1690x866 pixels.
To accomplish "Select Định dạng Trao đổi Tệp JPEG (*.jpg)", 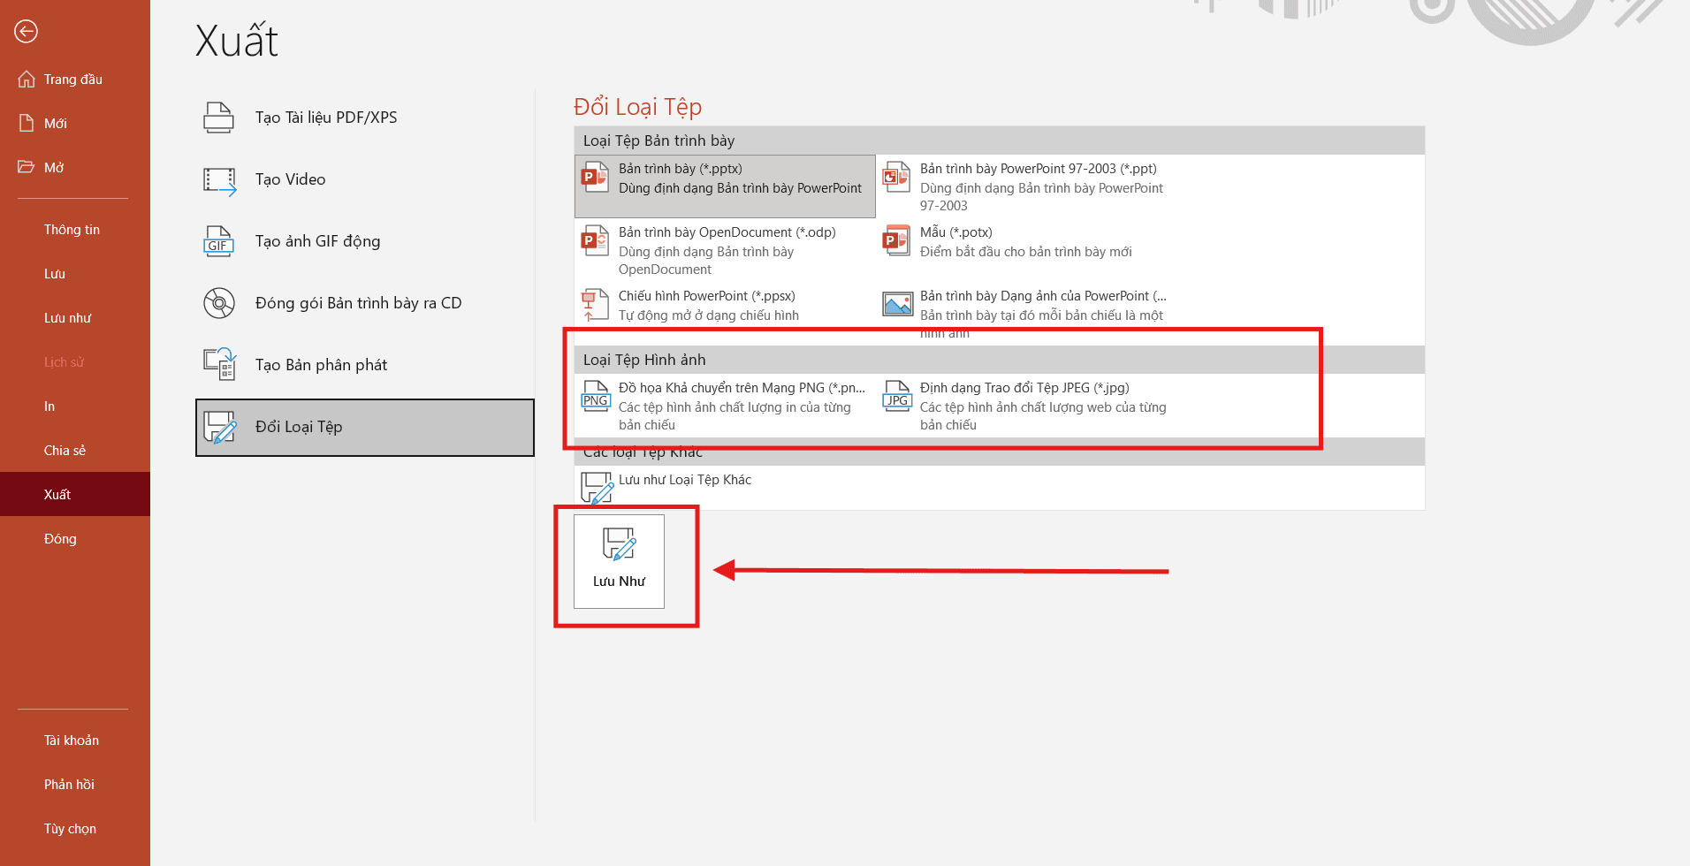I will tap(1026, 406).
